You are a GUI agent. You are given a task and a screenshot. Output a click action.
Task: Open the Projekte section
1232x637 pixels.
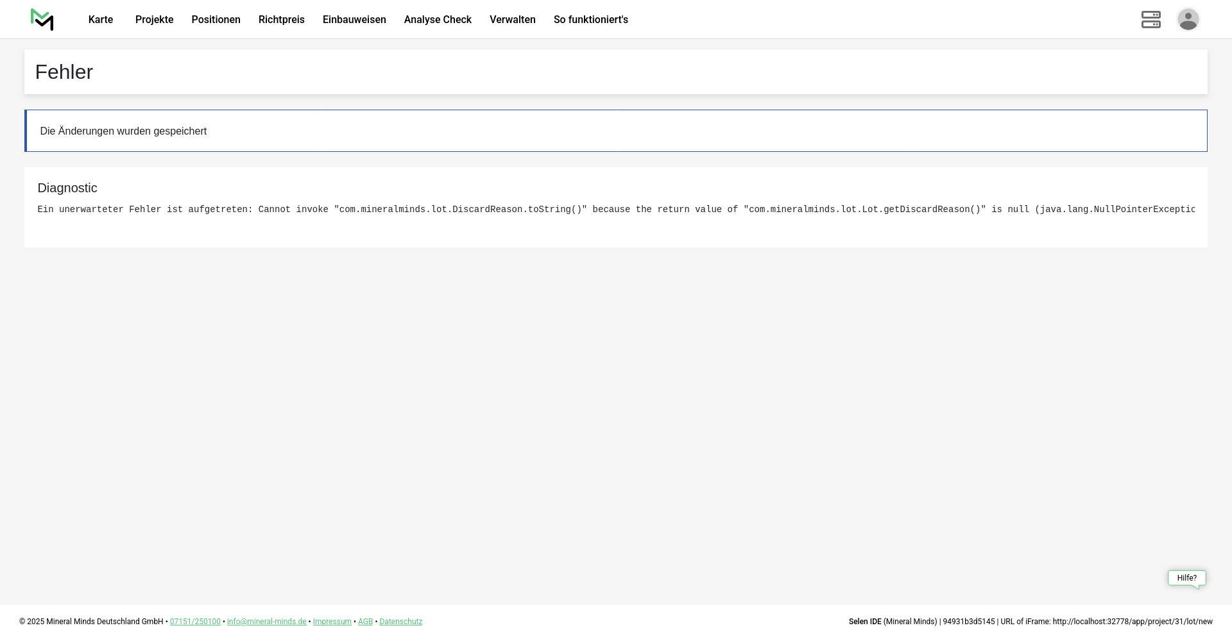[154, 20]
